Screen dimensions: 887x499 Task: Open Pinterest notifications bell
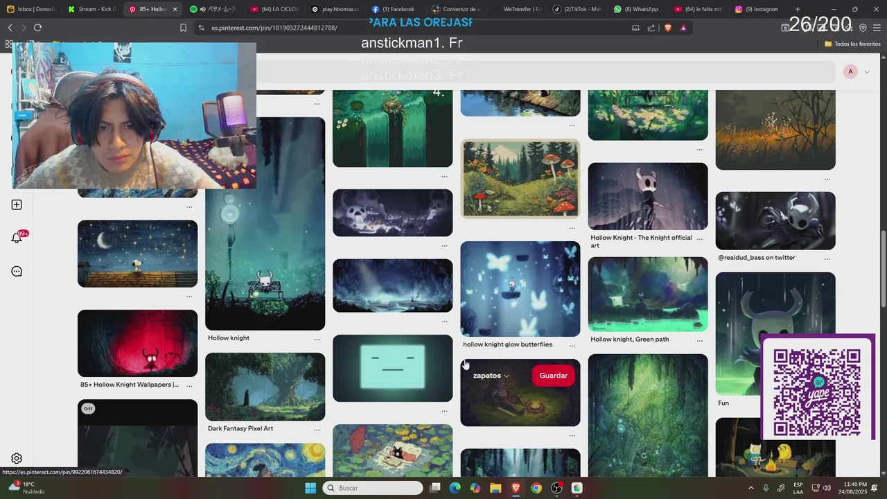(x=17, y=238)
